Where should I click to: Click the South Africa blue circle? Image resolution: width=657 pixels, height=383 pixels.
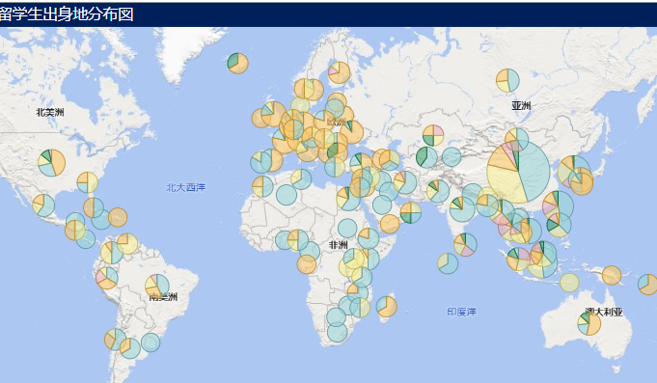pyautogui.click(x=338, y=332)
